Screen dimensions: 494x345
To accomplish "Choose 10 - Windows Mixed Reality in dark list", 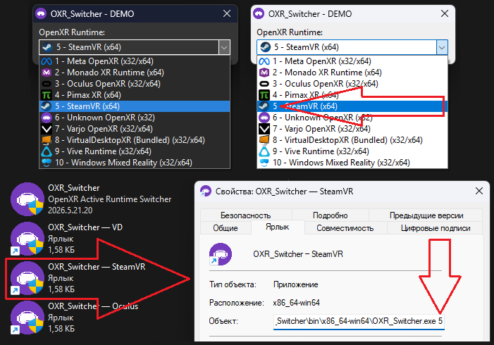I will (135, 163).
